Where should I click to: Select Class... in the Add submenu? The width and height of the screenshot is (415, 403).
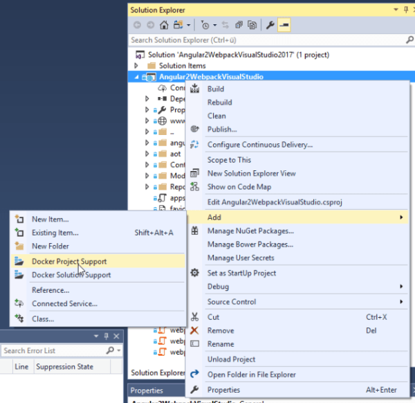[98, 319]
